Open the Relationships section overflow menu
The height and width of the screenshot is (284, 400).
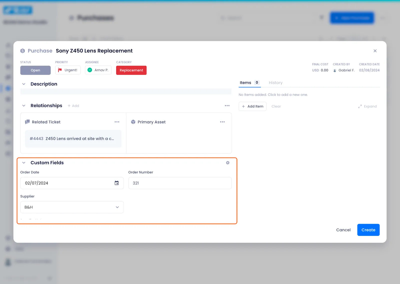click(x=227, y=105)
